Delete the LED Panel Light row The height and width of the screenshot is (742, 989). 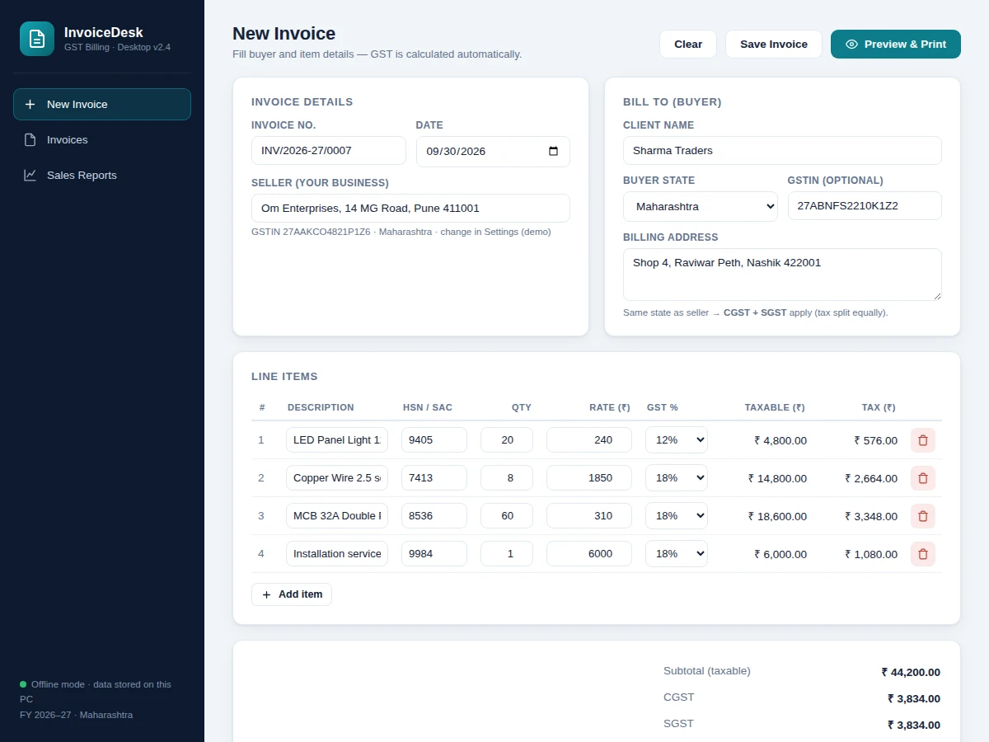(x=923, y=440)
